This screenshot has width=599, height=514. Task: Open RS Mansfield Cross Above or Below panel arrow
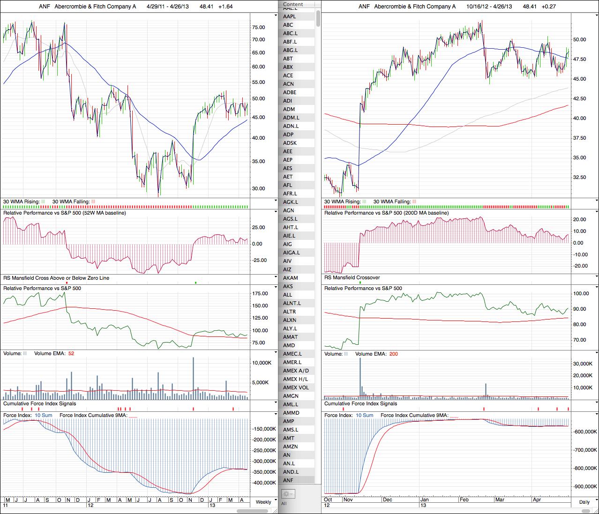pyautogui.click(x=276, y=277)
